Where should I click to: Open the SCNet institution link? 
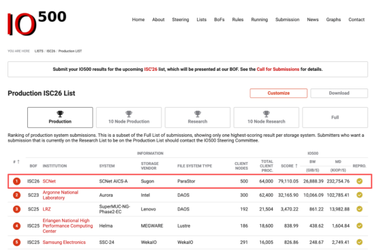(49, 181)
